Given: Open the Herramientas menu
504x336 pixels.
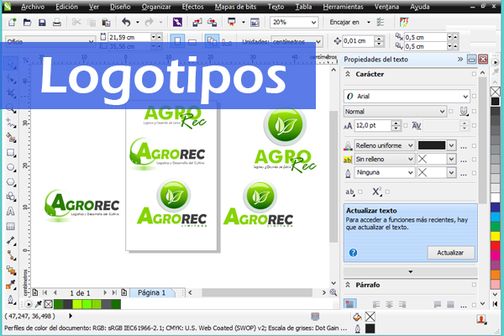Looking at the screenshot, I should (x=343, y=7).
